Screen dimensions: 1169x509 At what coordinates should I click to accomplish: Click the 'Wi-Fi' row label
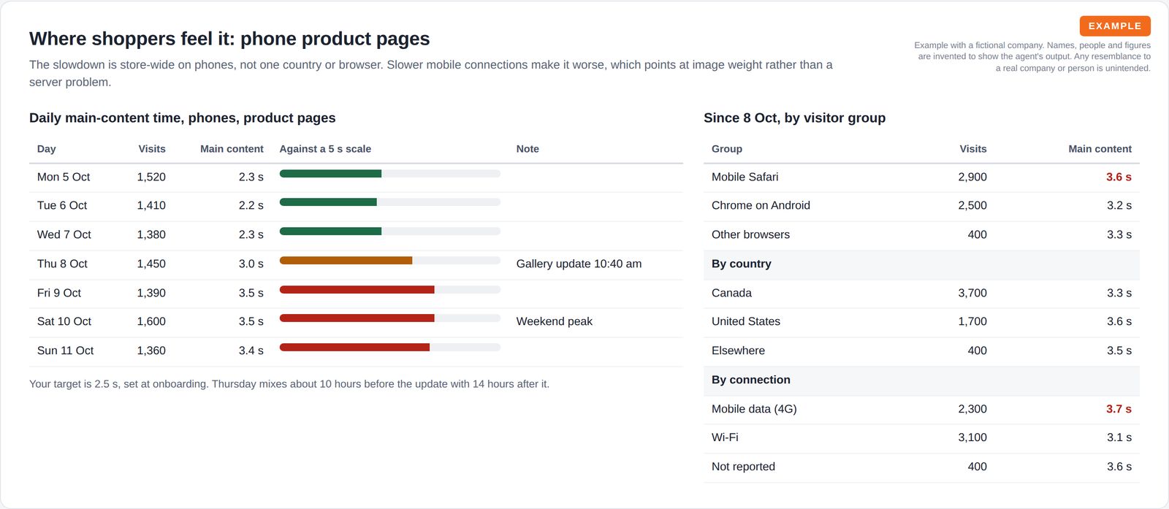[x=725, y=437]
